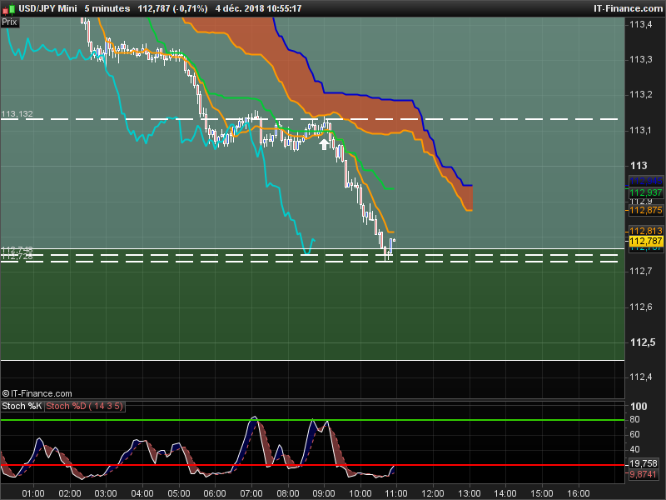Click the 02:00 time axis label

[x=70, y=493]
